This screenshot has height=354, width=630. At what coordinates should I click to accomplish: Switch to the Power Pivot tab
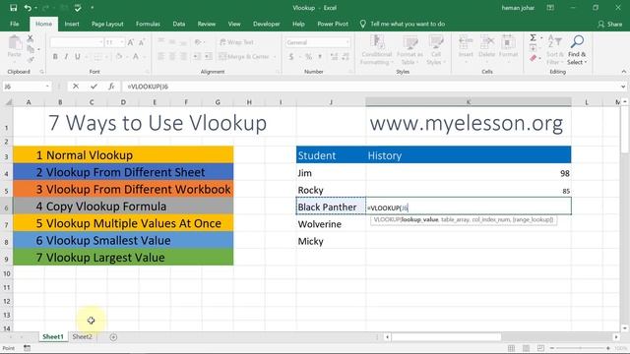click(x=333, y=24)
